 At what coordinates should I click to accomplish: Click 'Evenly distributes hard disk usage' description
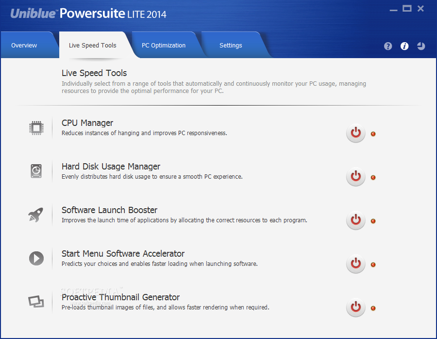(x=152, y=177)
